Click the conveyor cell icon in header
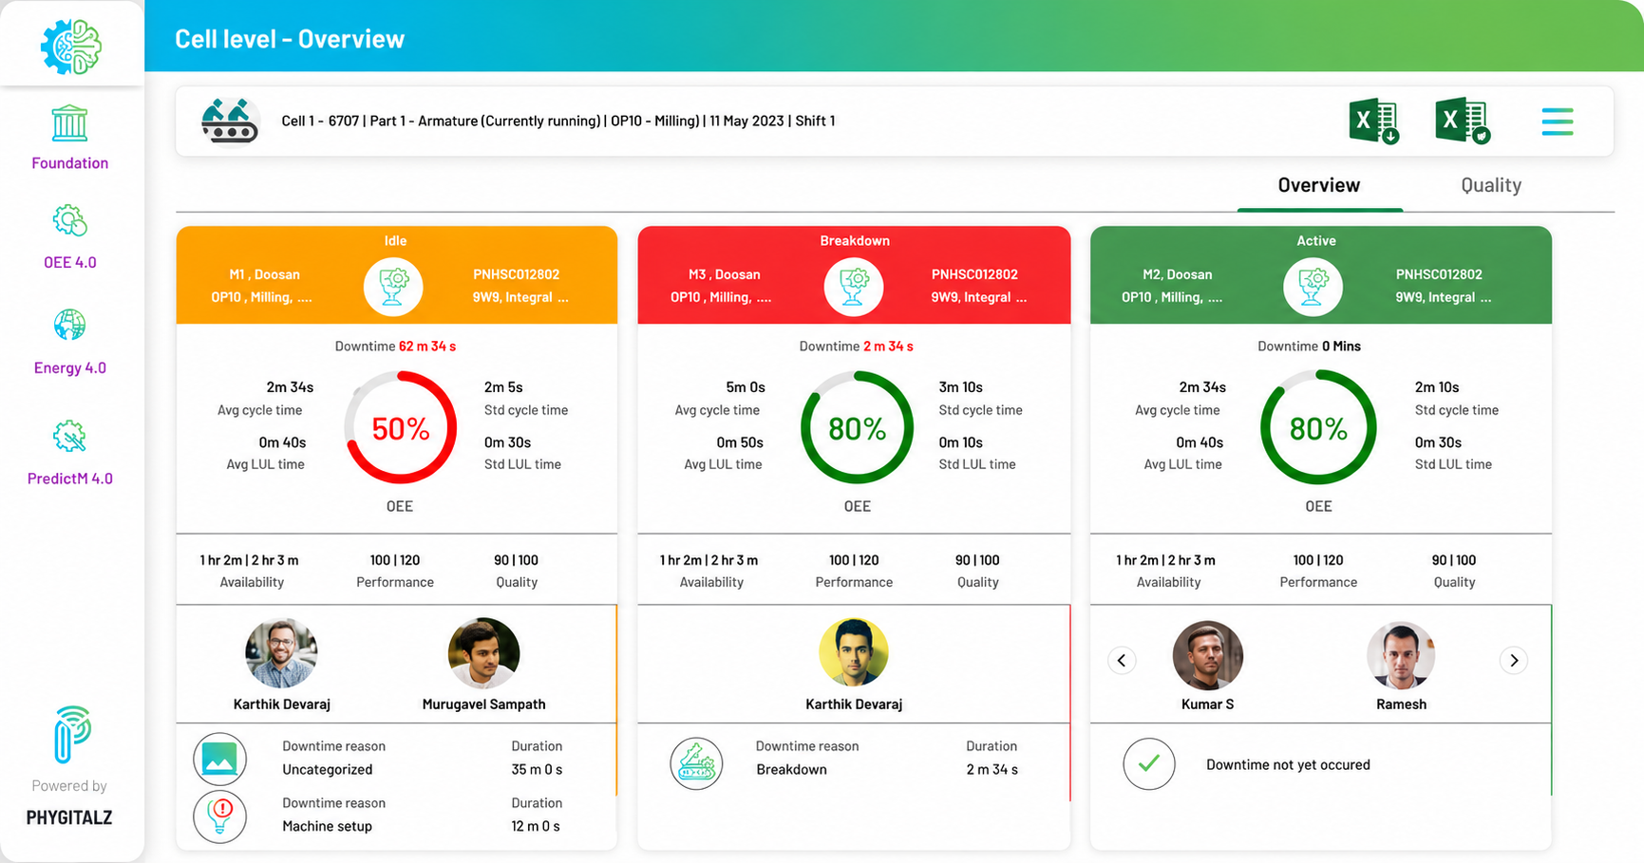The image size is (1644, 863). click(230, 121)
